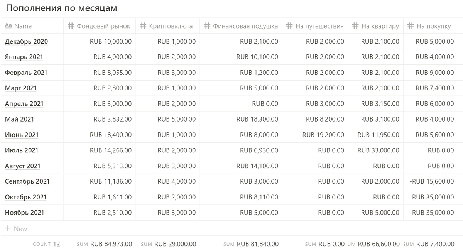The image size is (463, 250).
Task: Click the number icon beside Криптовалюта
Action: (143, 26)
